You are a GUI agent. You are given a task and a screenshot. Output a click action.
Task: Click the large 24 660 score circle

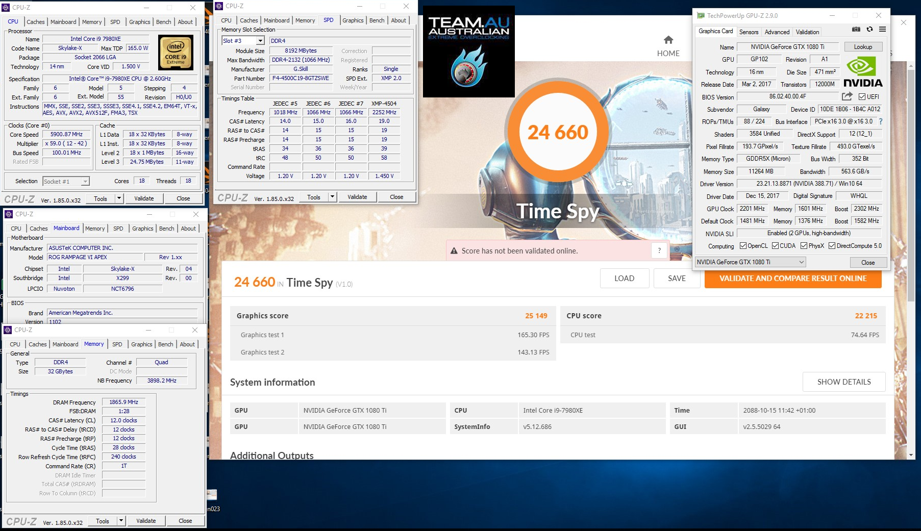(x=558, y=132)
